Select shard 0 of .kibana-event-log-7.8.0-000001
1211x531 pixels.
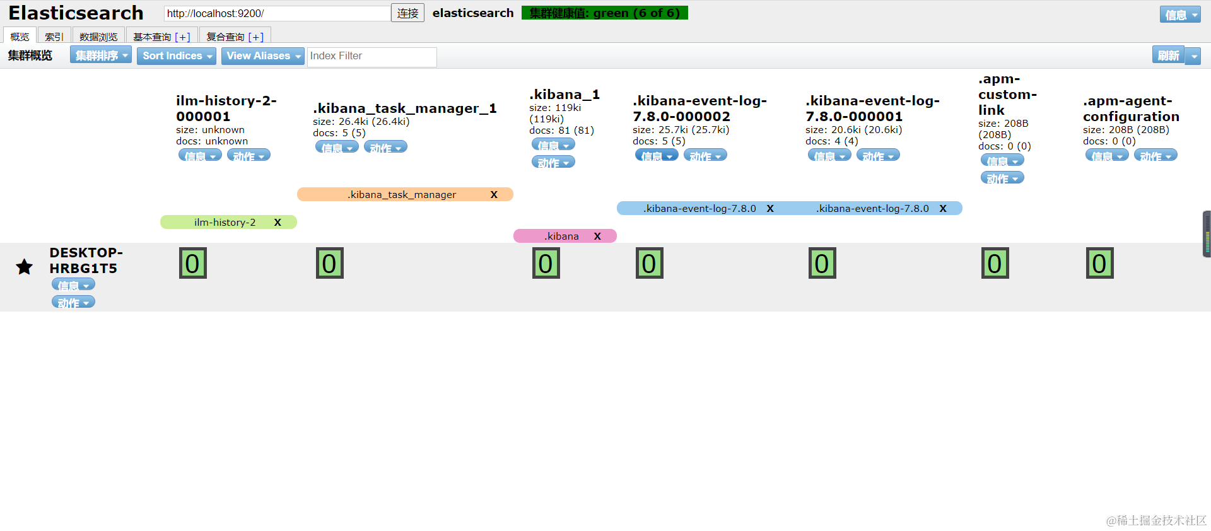(x=822, y=264)
